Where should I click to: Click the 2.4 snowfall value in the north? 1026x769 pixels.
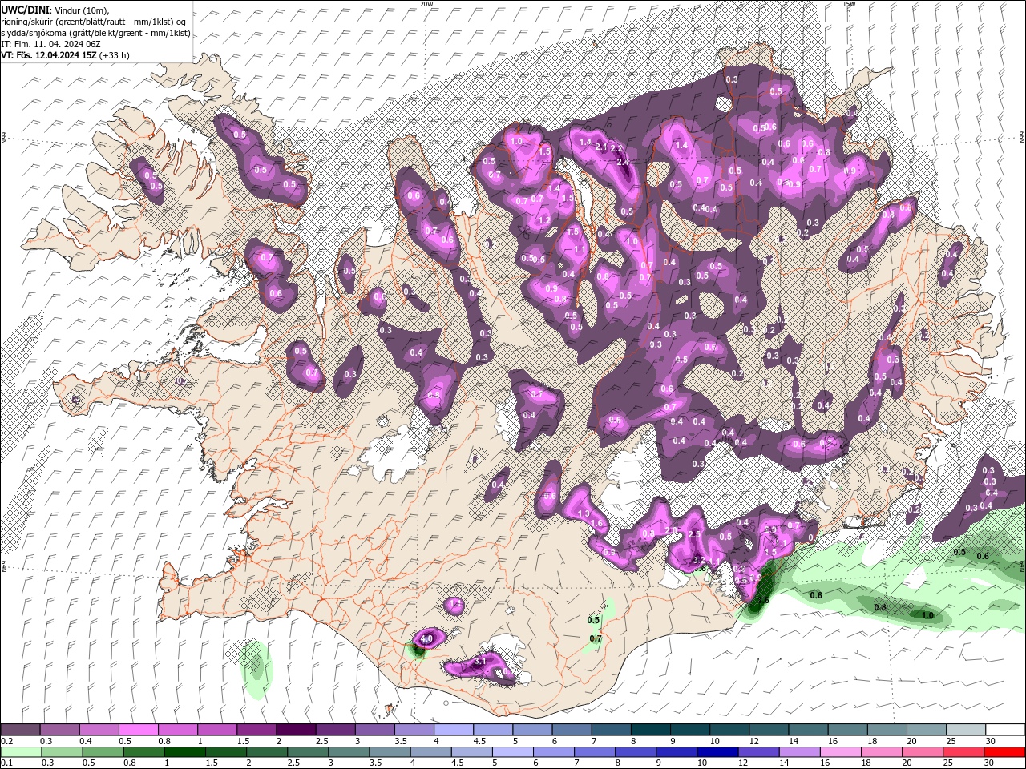(624, 162)
